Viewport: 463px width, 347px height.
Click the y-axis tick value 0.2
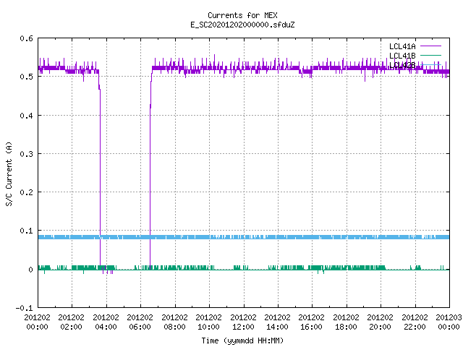(x=27, y=192)
